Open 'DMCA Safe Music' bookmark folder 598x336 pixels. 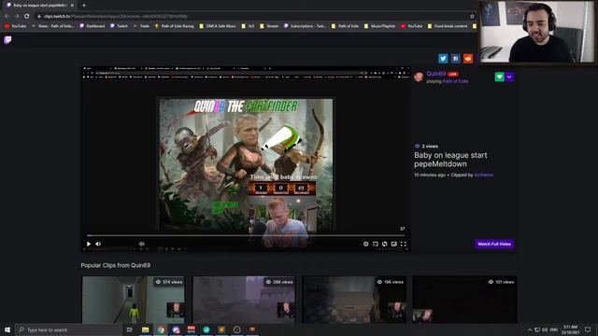[x=218, y=26]
